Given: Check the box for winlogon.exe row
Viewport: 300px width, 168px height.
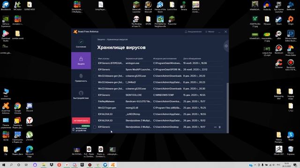Looking at the screenshot, I should (x=95, y=63).
